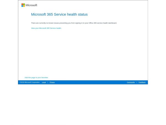The image size is (166, 125).
Task: Click the red square of Microsoft logo
Action: pyautogui.click(x=22, y=4)
